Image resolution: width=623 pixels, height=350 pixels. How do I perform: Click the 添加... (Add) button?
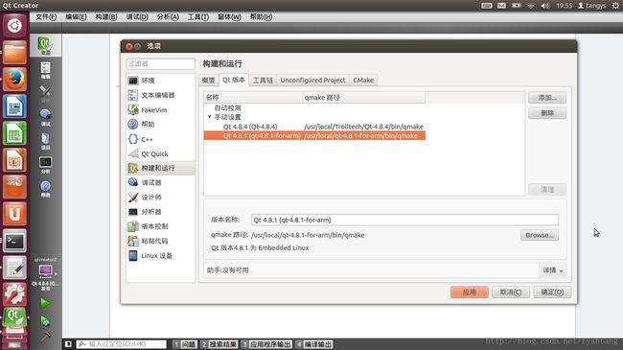coord(547,98)
